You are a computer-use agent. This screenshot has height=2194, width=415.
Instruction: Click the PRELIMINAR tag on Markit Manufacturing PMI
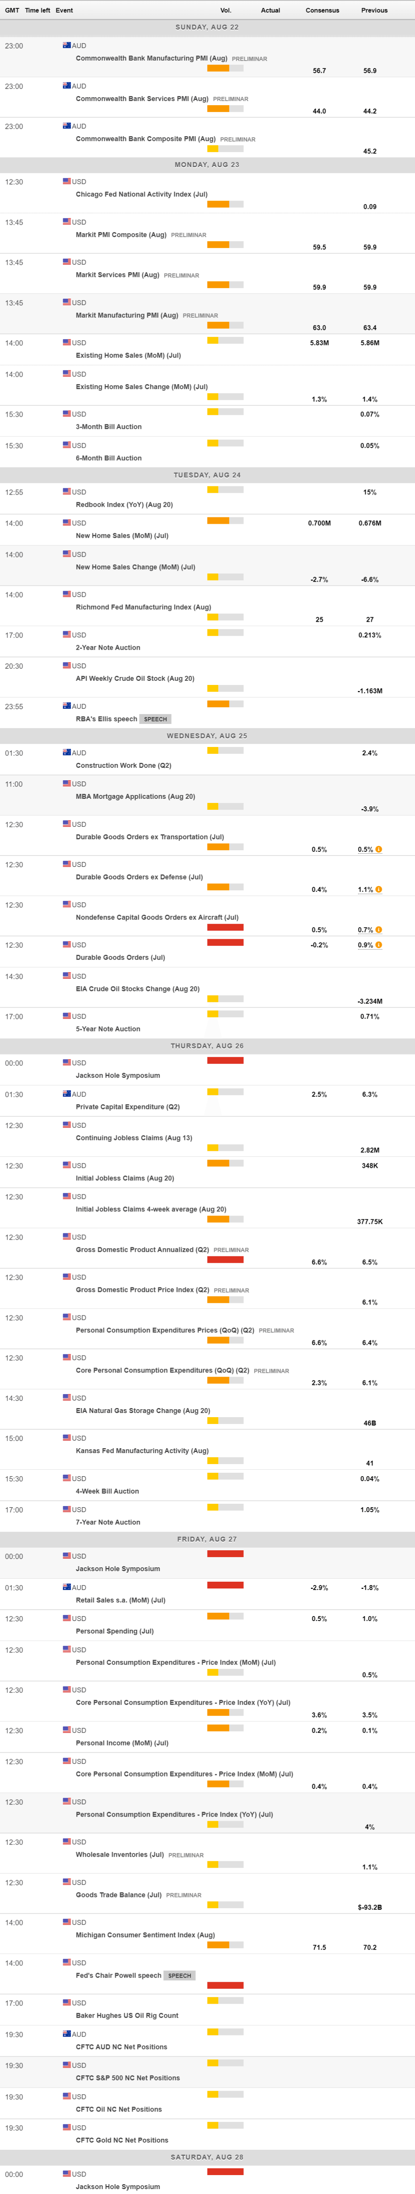pyautogui.click(x=200, y=316)
